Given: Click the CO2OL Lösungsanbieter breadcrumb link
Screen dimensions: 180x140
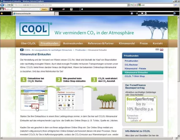Looking at the screenshot, I should [48, 50].
